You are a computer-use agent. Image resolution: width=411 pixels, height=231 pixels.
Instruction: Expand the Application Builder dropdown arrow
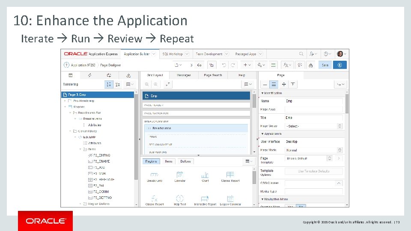[154, 54]
